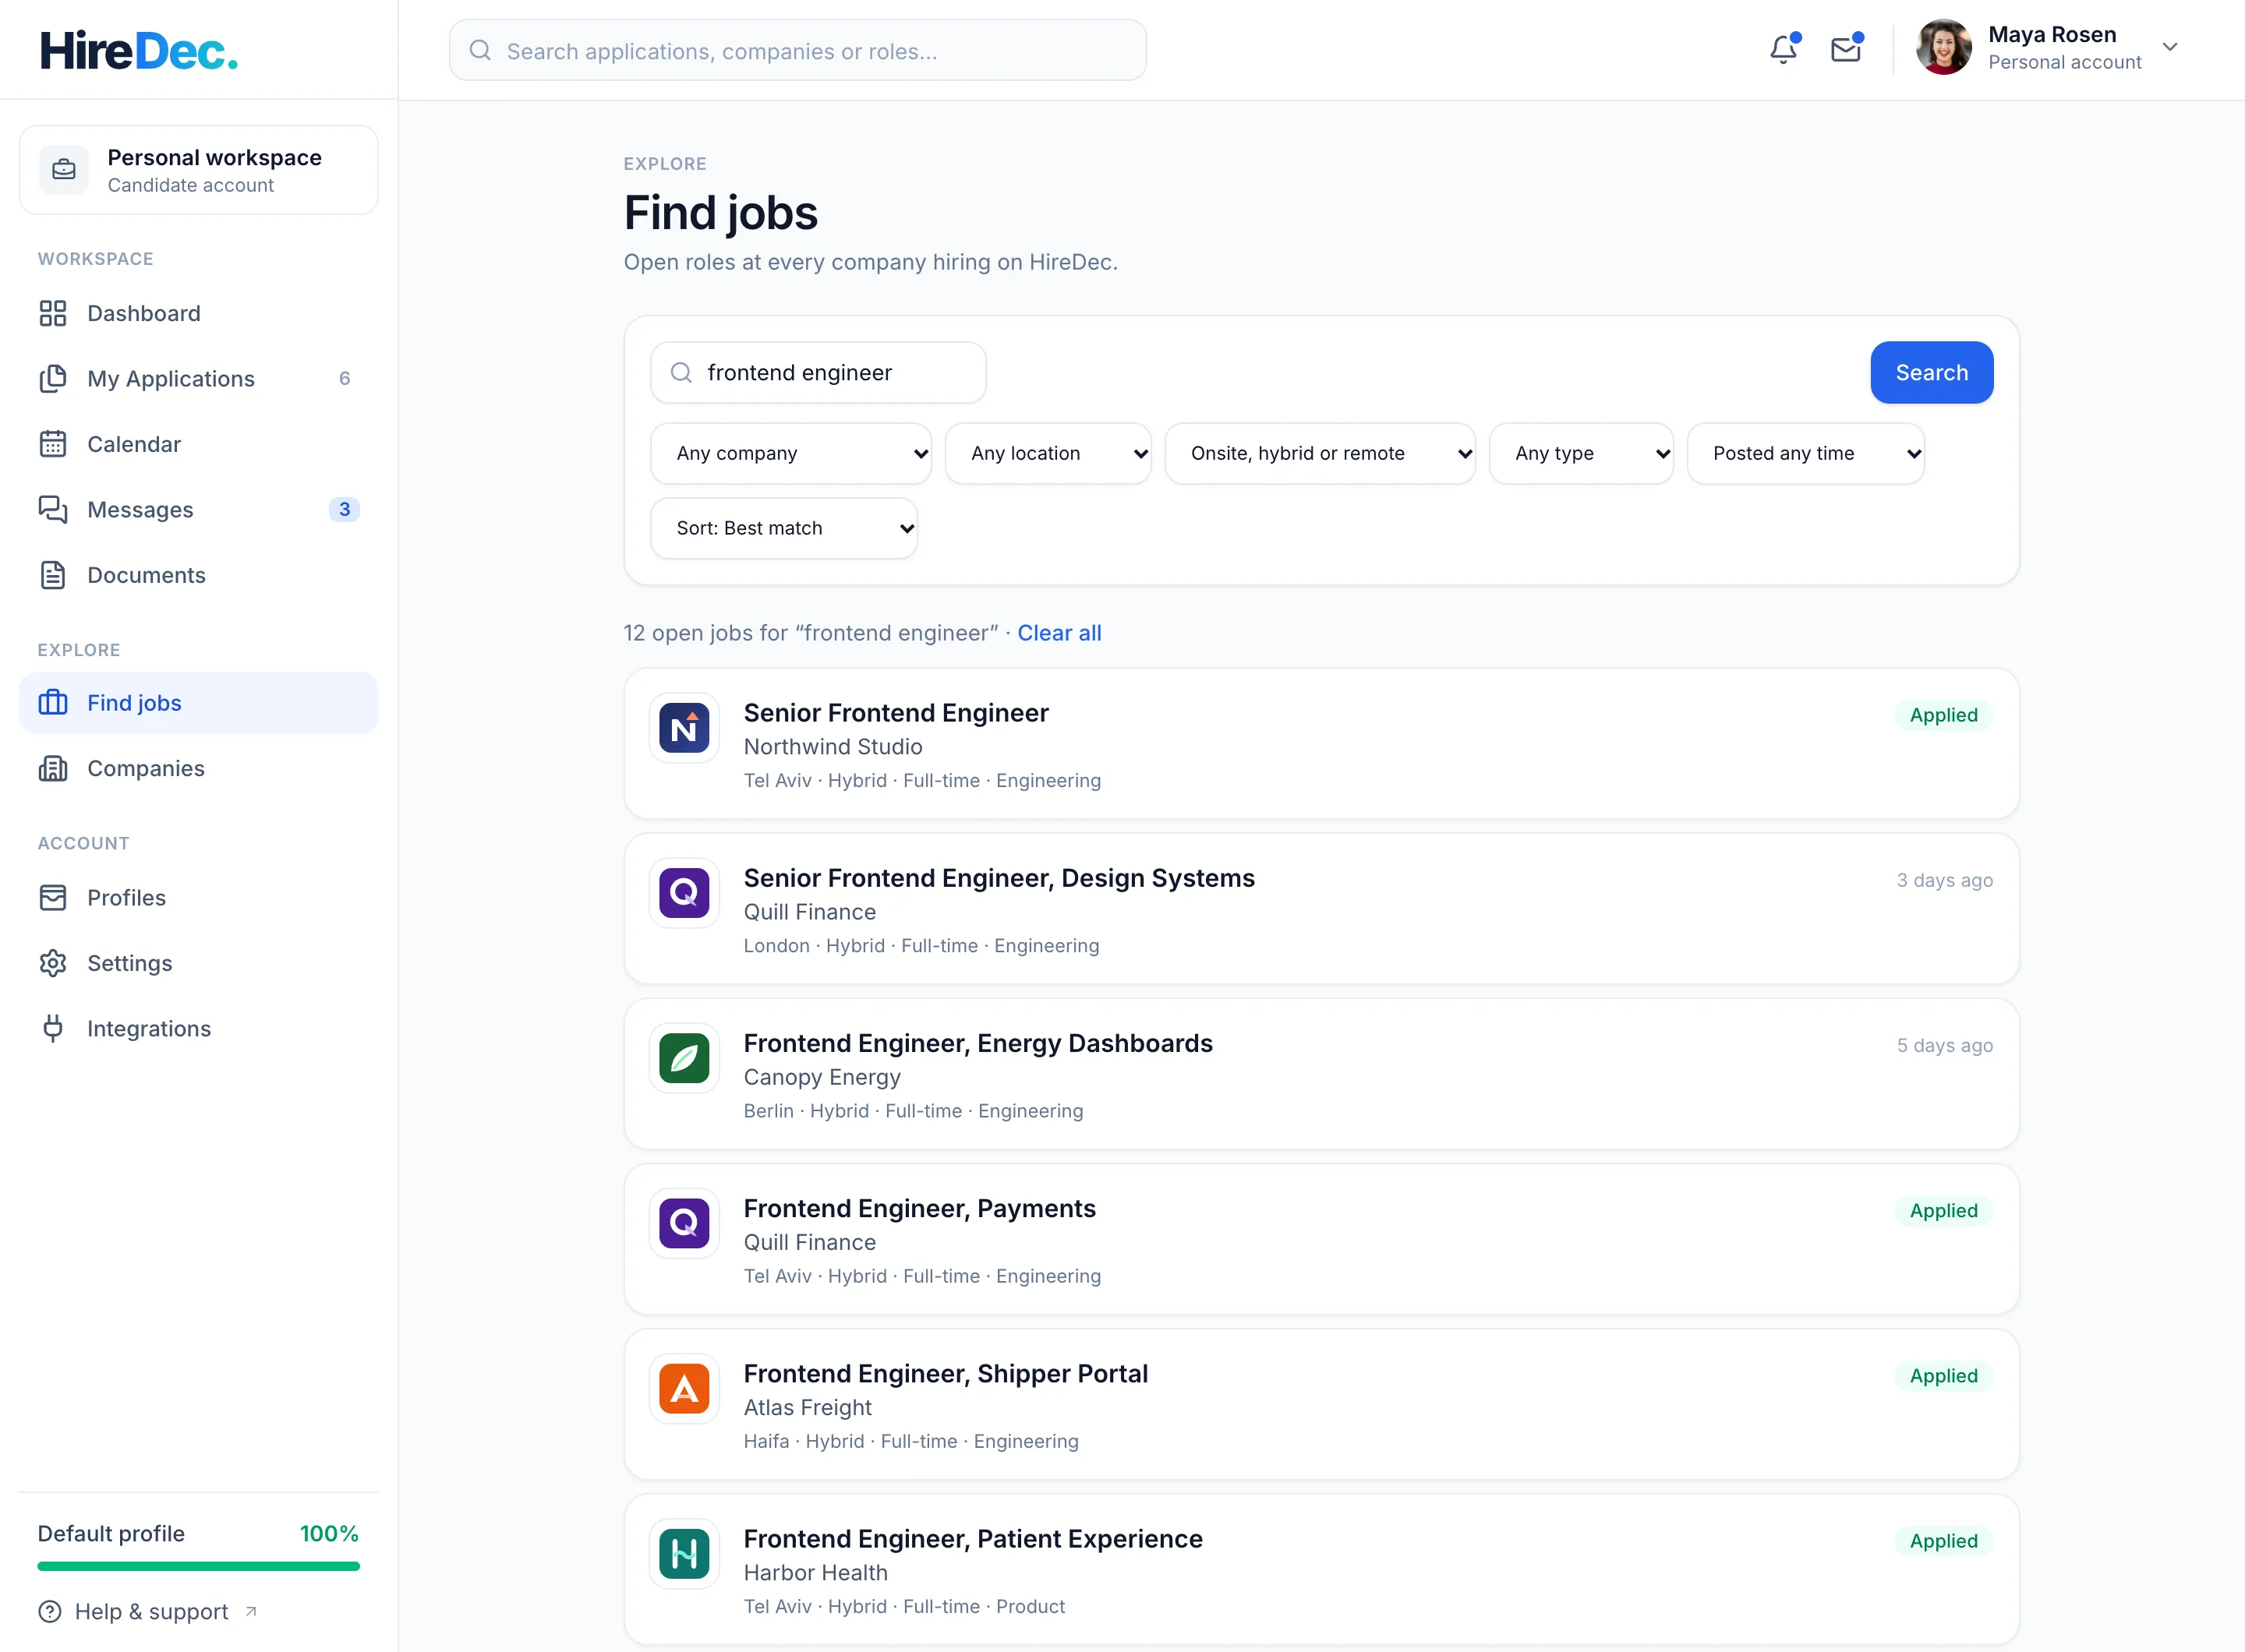Open Frontend Engineer, Patient Experience listing

coord(1320,1569)
